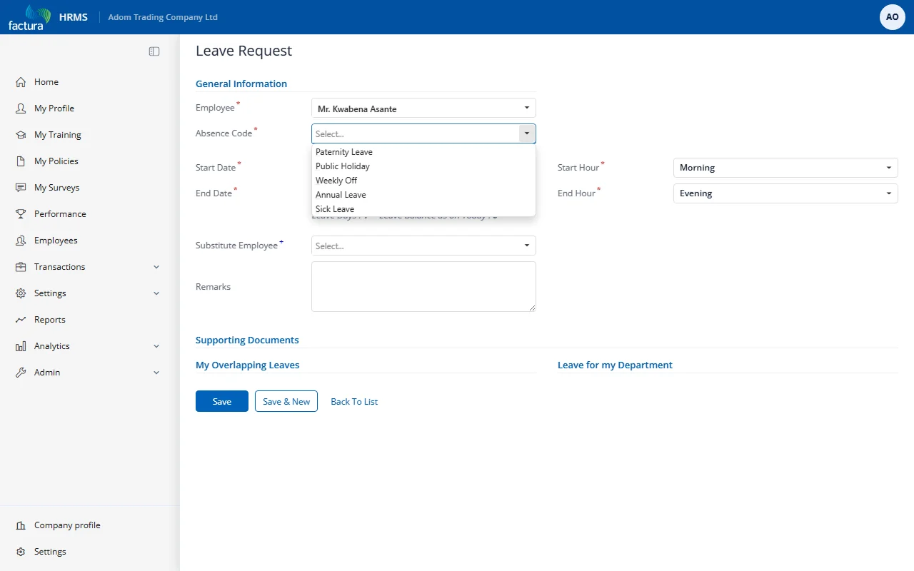This screenshot has height=571, width=914.
Task: Click the Save & New button
Action: point(286,401)
